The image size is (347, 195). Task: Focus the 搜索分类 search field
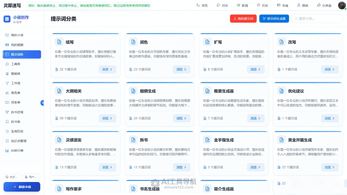(317, 18)
